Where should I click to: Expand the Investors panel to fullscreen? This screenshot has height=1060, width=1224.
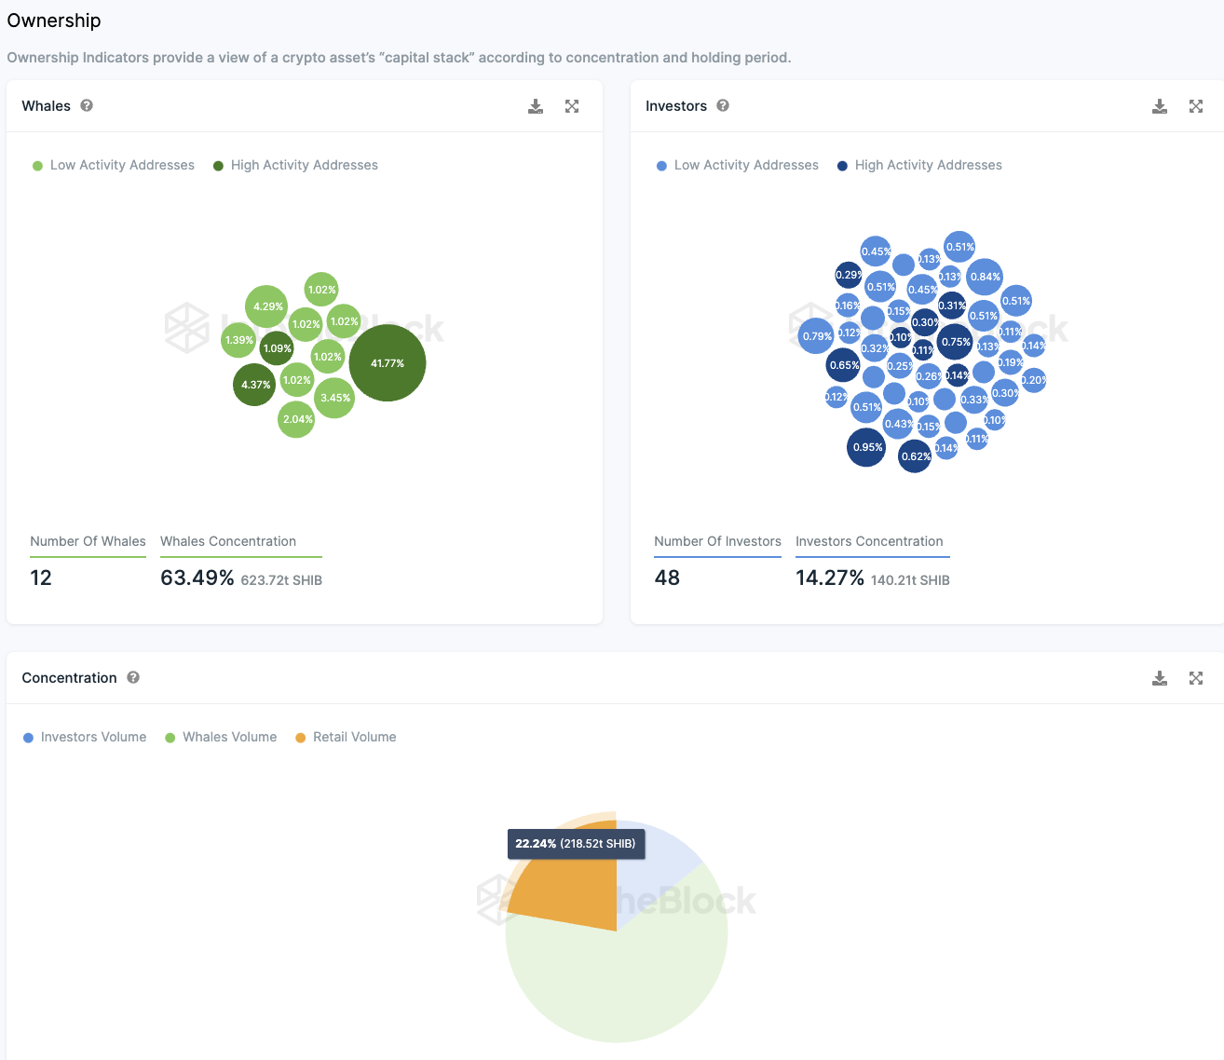[x=1196, y=106]
